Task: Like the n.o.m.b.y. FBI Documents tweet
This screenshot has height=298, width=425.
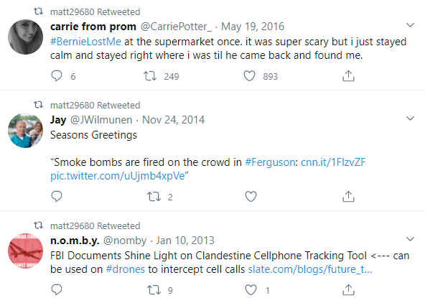Action: (x=251, y=290)
